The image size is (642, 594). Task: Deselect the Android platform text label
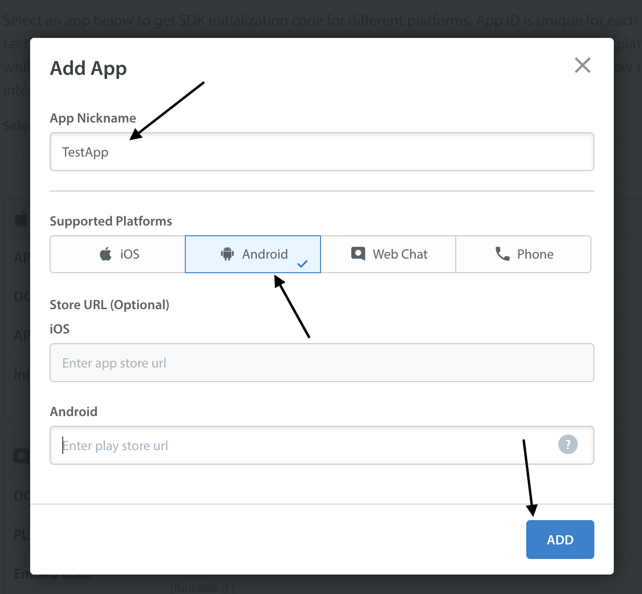[265, 254]
